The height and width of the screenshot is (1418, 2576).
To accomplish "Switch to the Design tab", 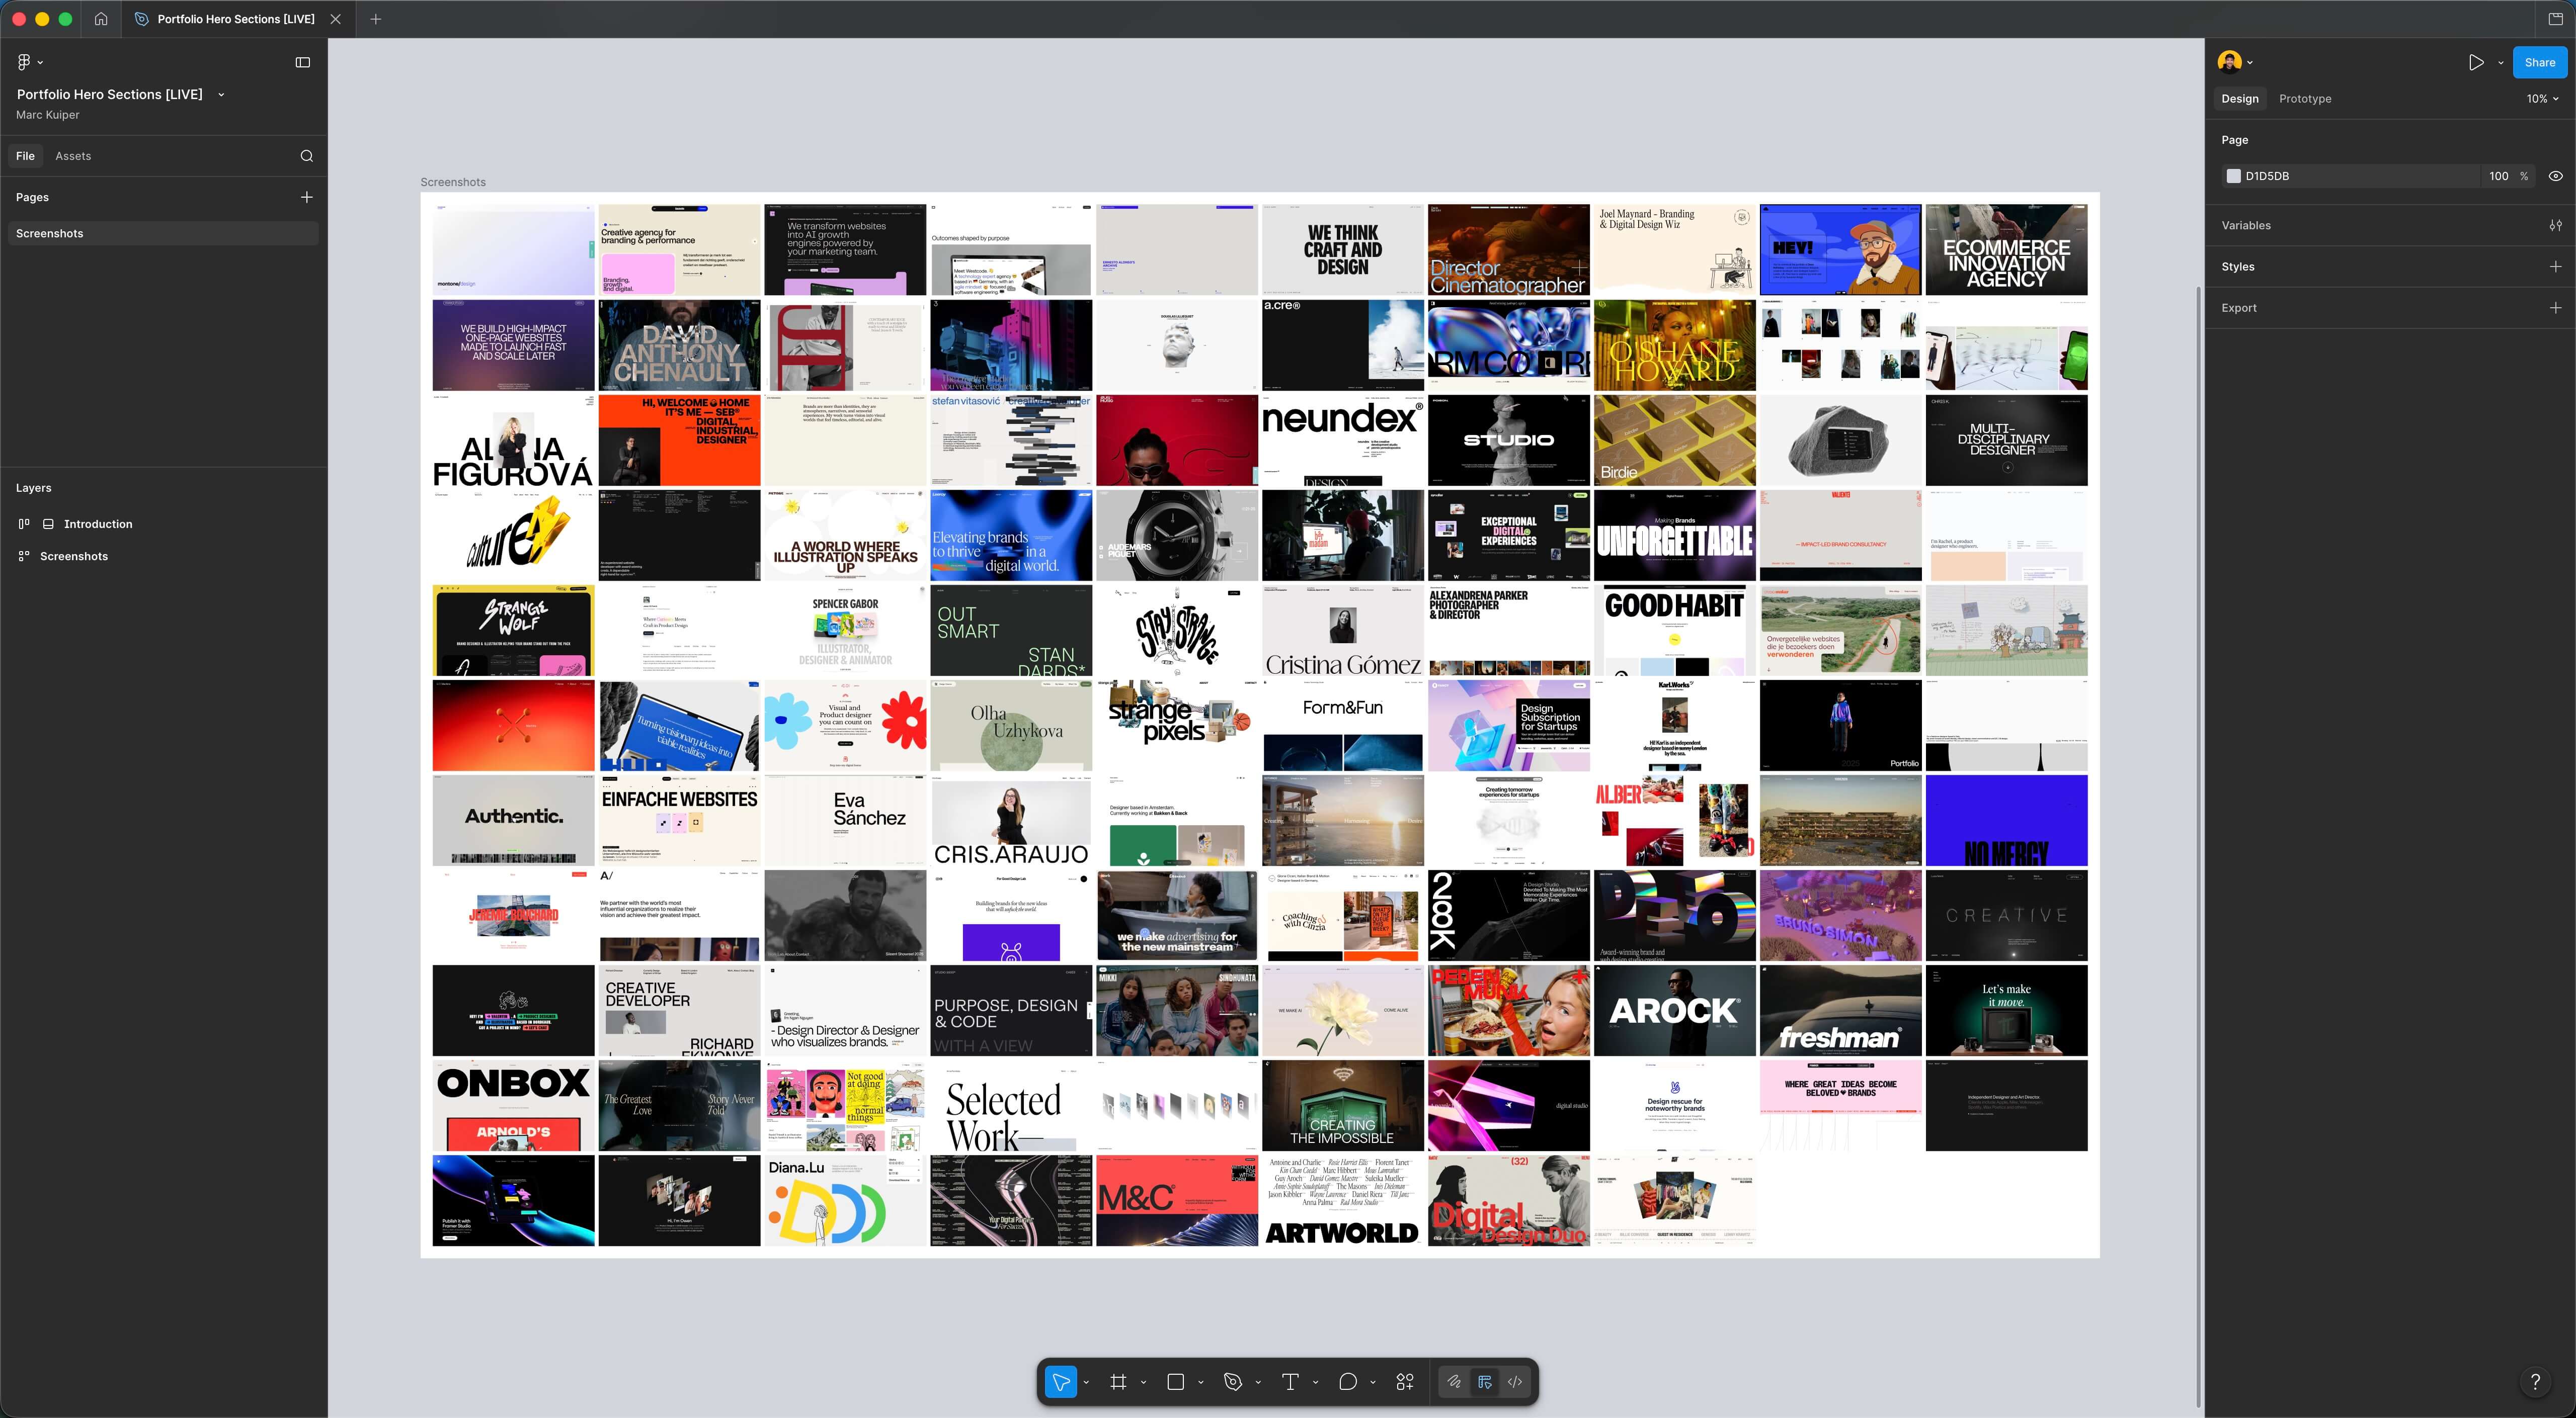I will (2240, 99).
